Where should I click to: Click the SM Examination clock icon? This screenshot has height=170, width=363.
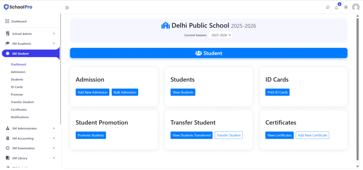(8, 148)
